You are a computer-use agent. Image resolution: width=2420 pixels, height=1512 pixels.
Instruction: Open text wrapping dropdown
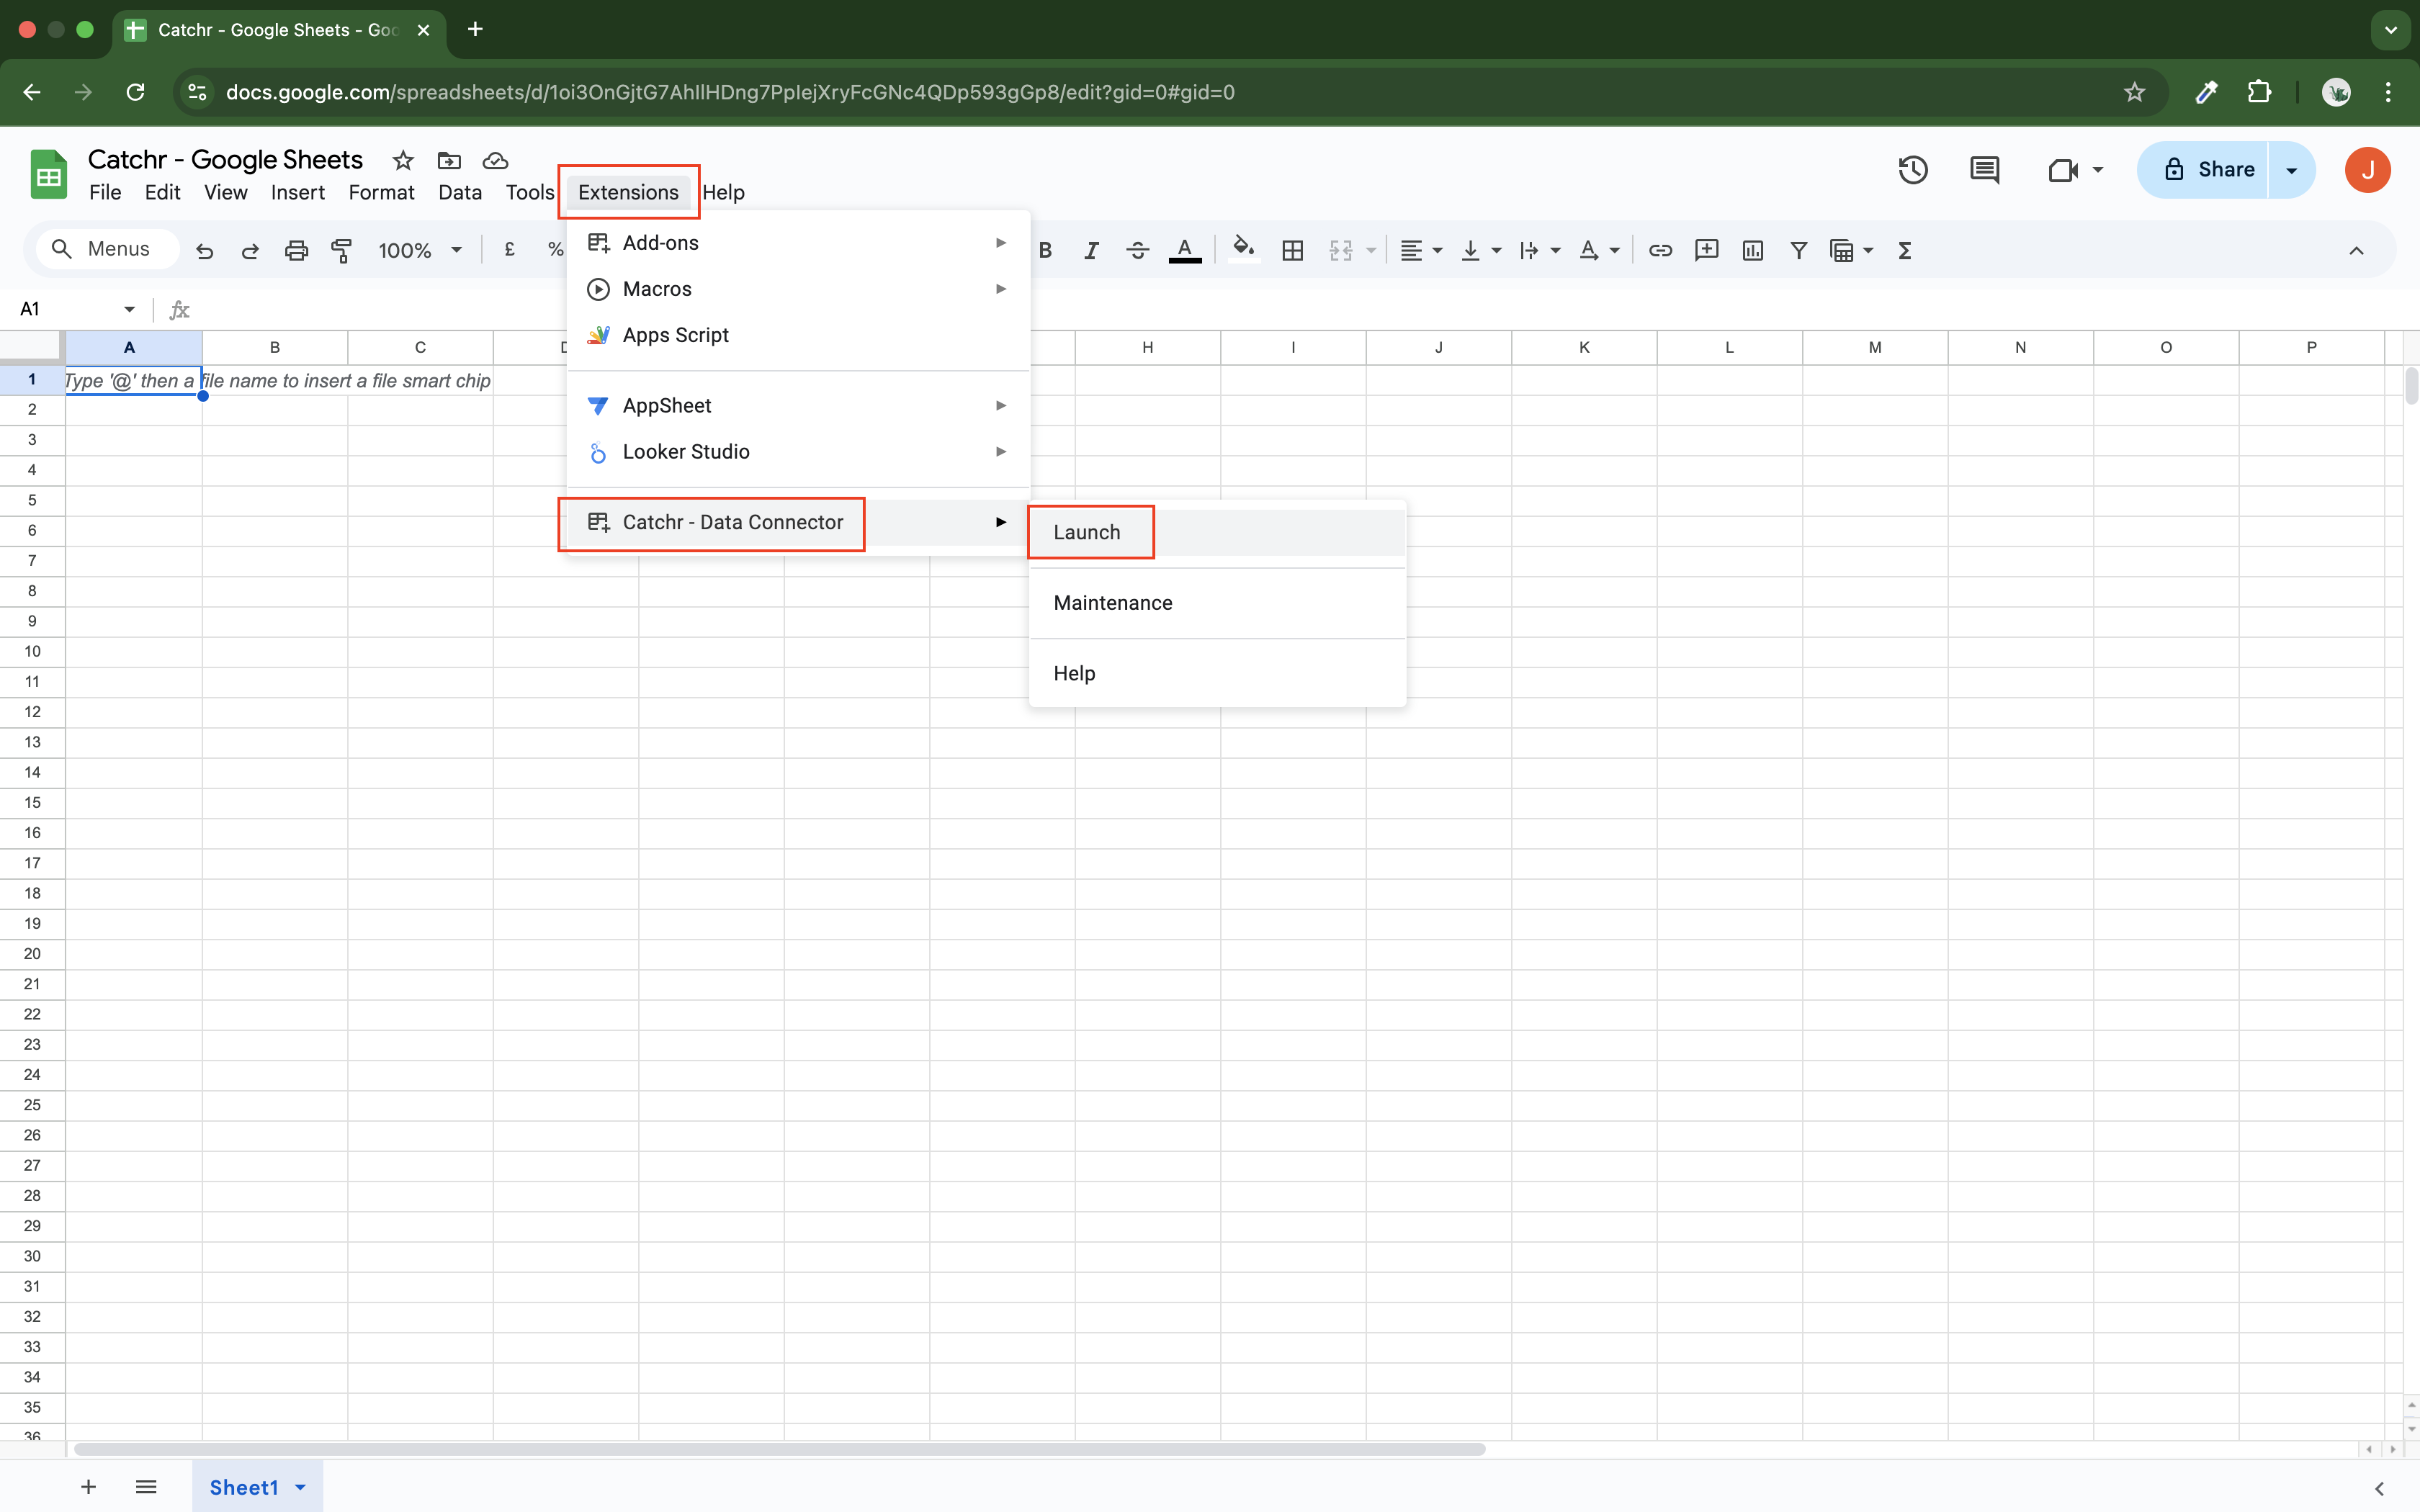[x=1540, y=250]
